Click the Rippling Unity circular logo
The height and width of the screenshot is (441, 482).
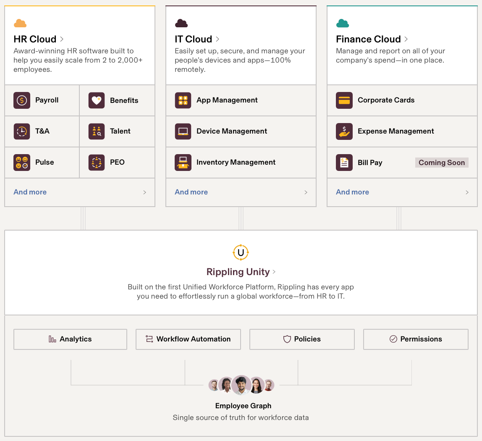point(241,252)
